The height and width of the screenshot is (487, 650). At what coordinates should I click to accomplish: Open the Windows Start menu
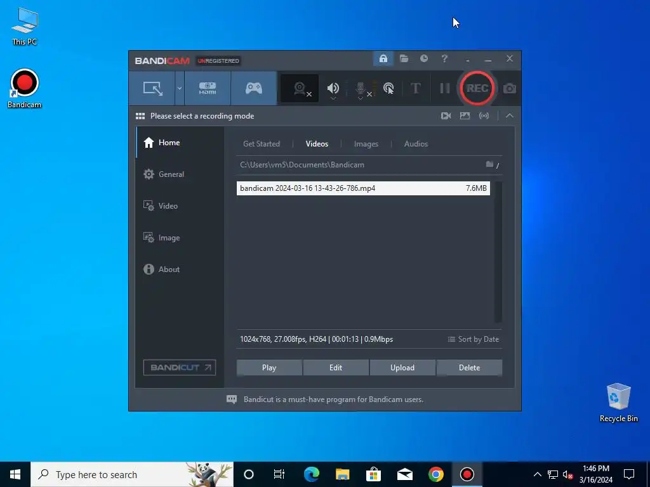15,474
